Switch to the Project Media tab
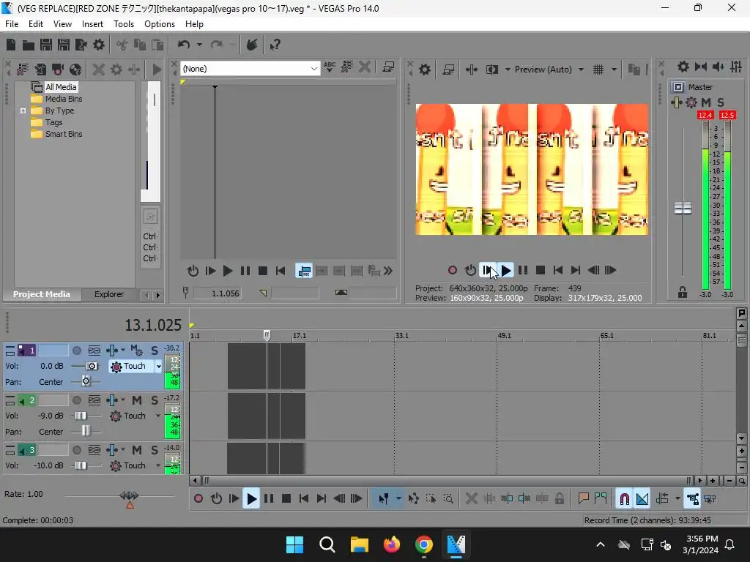The width and height of the screenshot is (750, 562). click(x=42, y=294)
